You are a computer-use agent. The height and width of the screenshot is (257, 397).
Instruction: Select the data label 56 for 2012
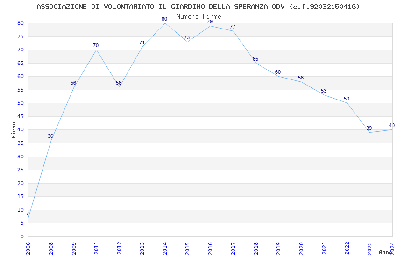(119, 83)
